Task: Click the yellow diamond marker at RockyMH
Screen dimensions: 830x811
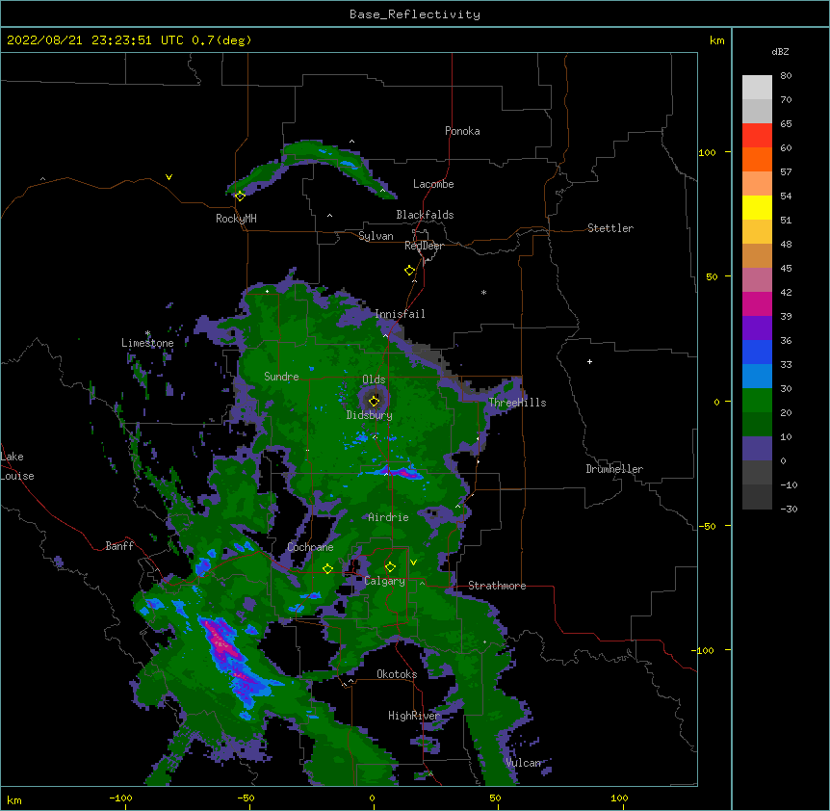Action: [240, 196]
